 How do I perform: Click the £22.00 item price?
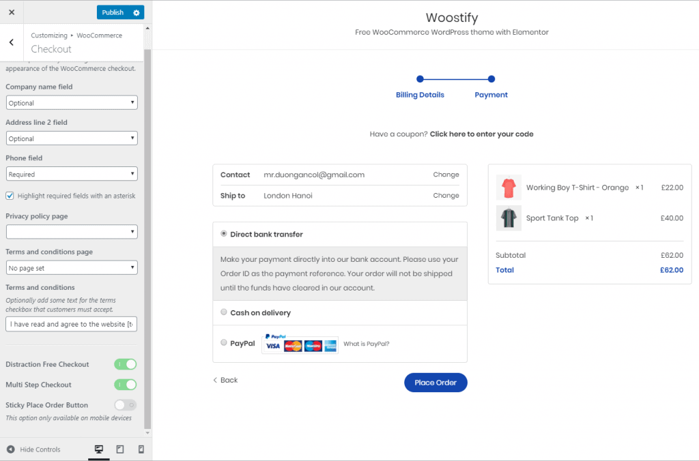(672, 188)
